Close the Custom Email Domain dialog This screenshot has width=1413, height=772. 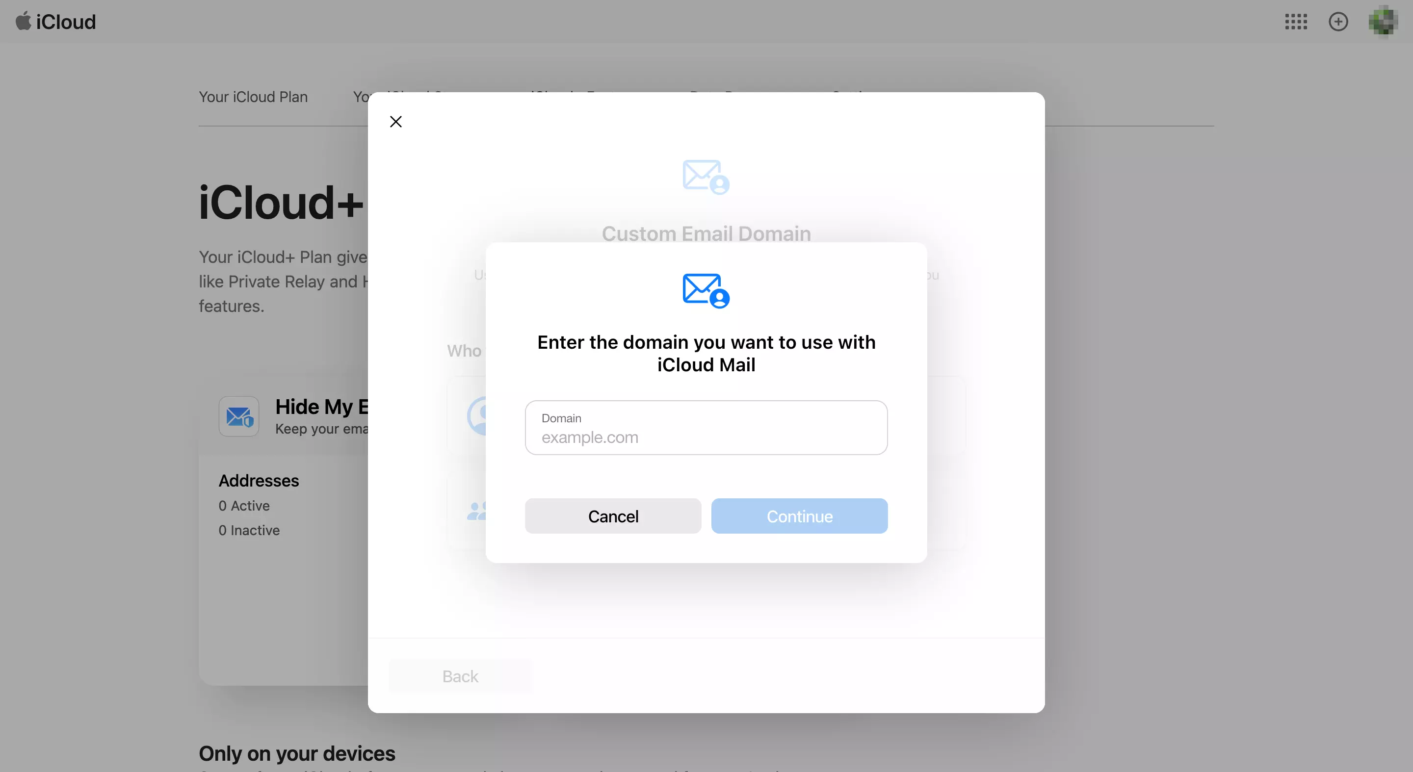[395, 121]
